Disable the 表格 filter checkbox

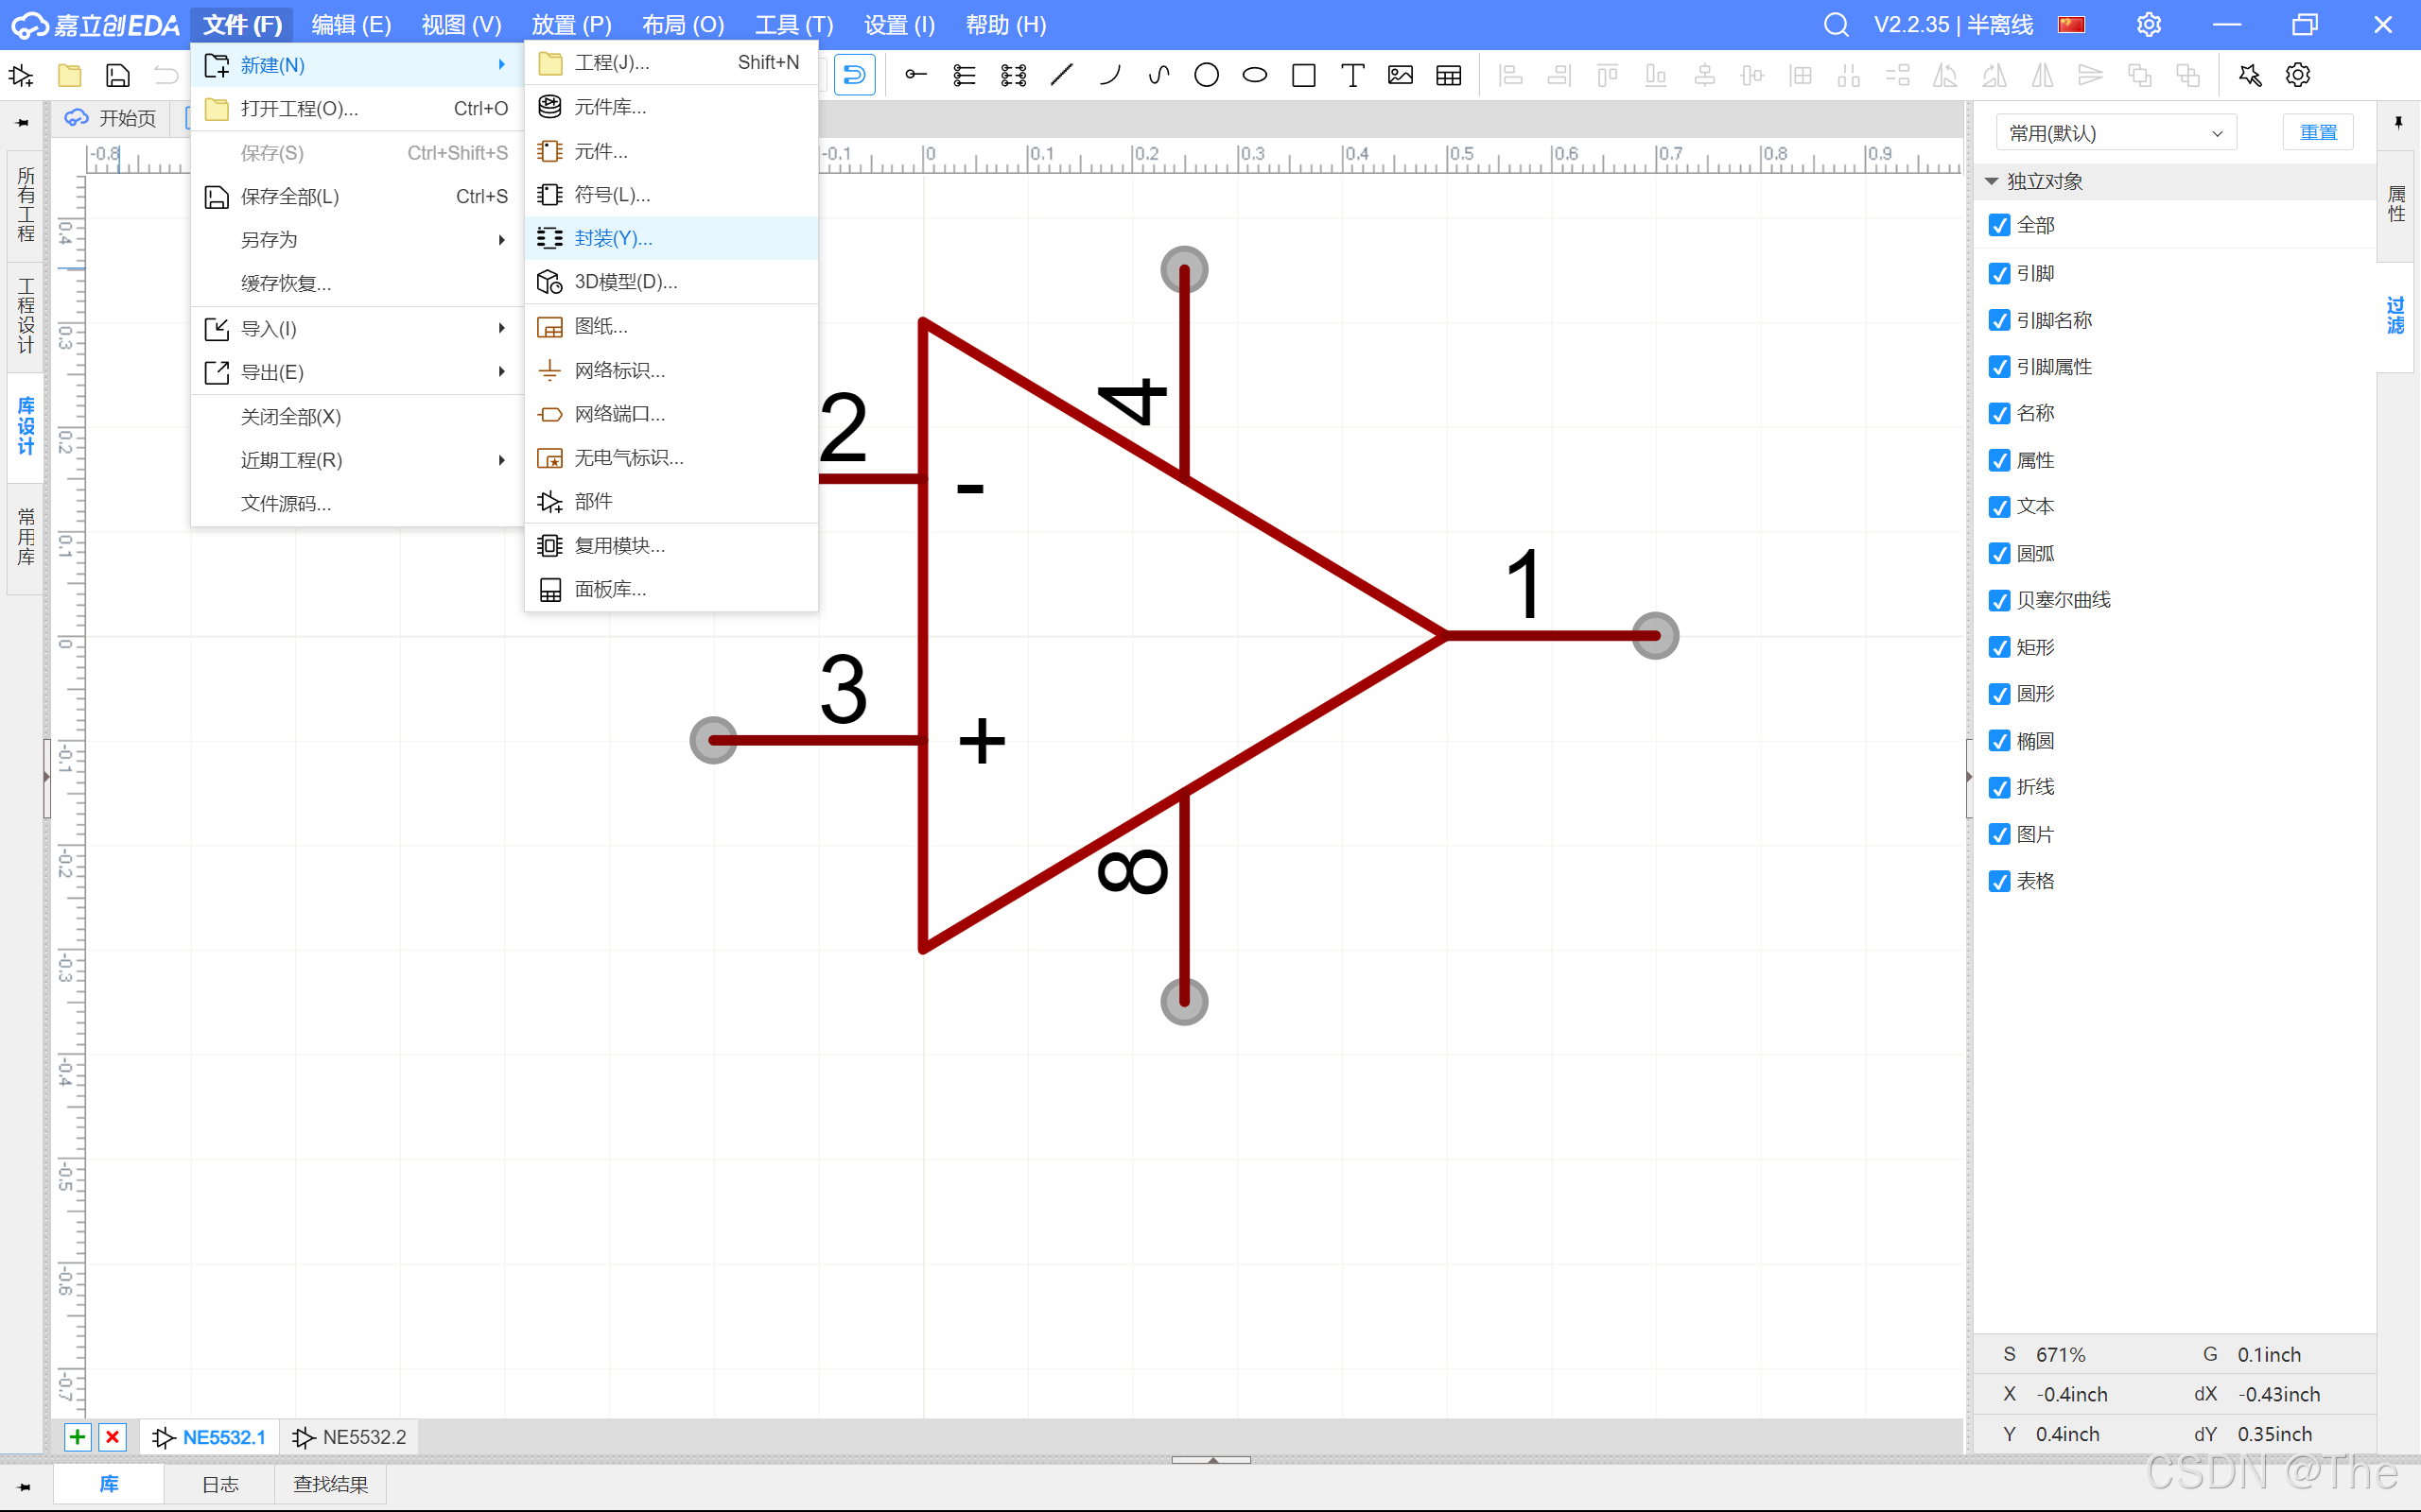pos(1999,881)
